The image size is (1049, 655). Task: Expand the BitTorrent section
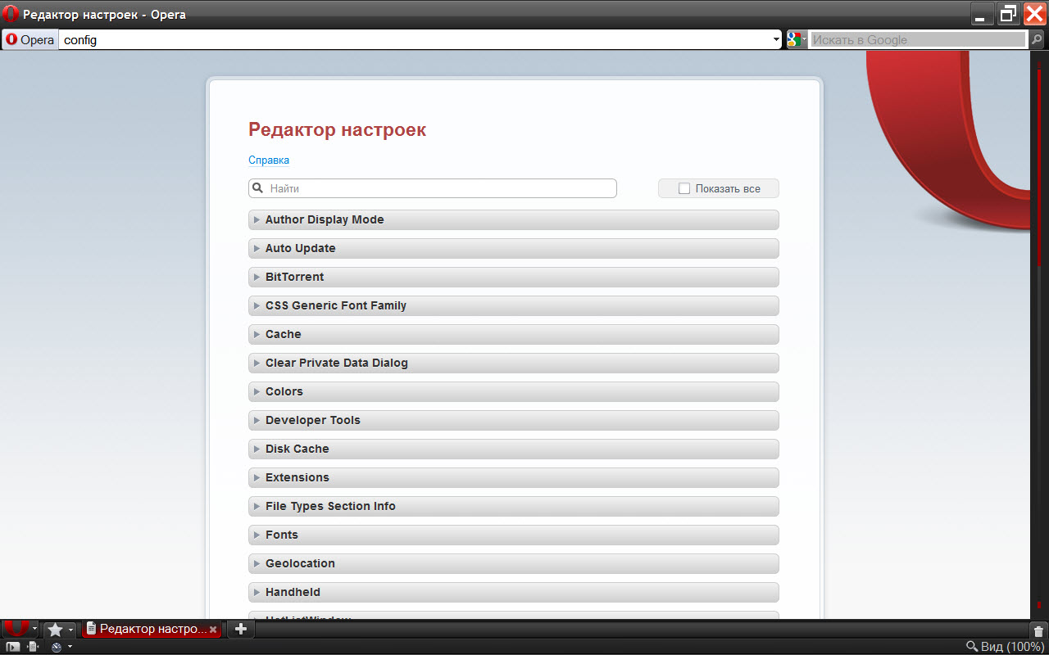(514, 277)
